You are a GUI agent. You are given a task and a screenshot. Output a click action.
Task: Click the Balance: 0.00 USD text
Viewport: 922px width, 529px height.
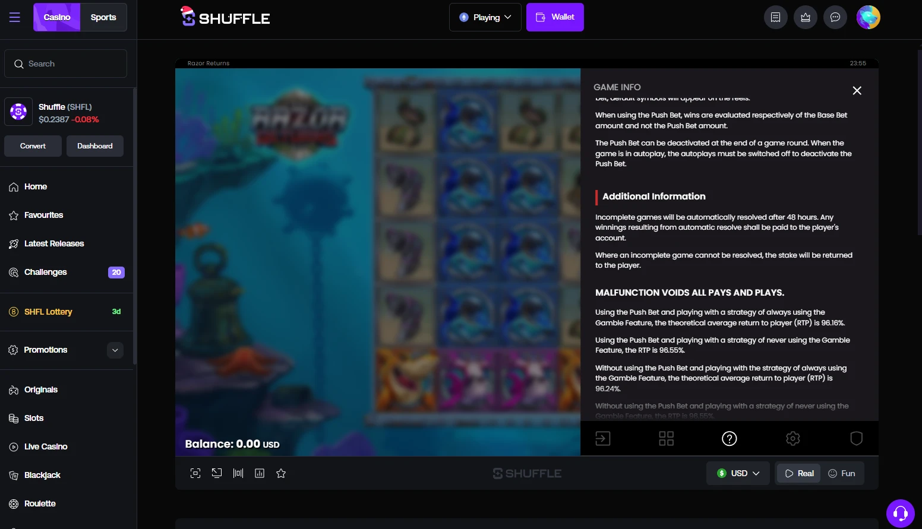232,444
